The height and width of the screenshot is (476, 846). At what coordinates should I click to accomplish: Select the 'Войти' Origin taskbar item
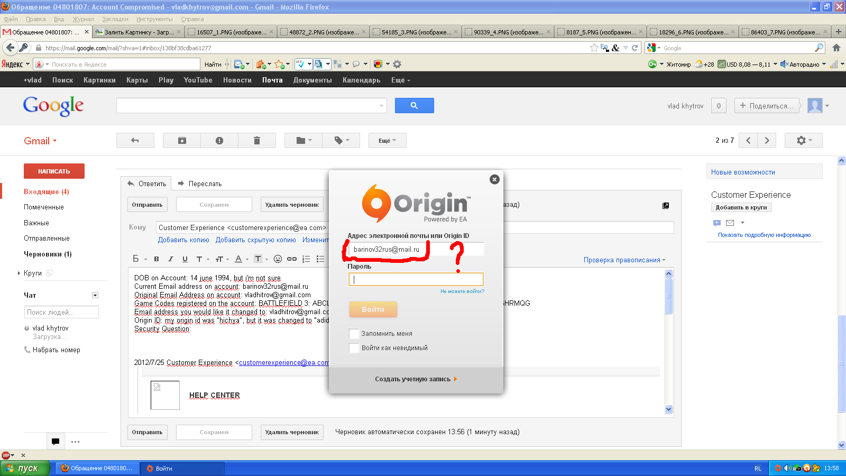click(183, 468)
